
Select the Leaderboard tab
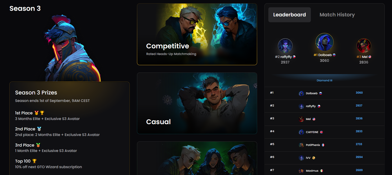point(289,15)
